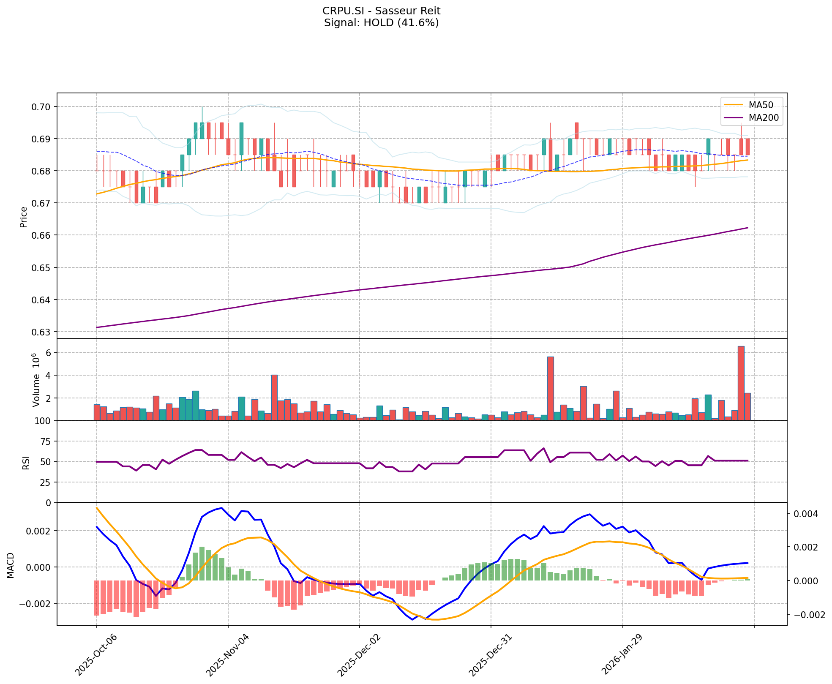This screenshot has width=832, height=684.
Task: Click the 0.70 price tick label
Action: coord(41,107)
